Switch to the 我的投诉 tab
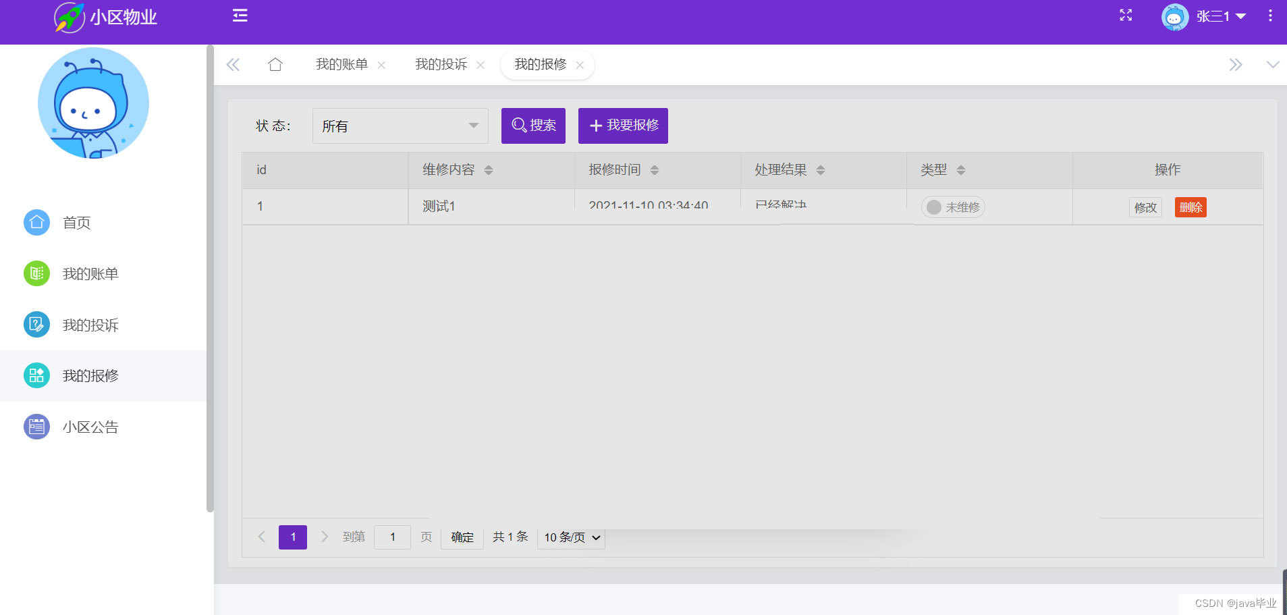The width and height of the screenshot is (1287, 615). click(441, 65)
